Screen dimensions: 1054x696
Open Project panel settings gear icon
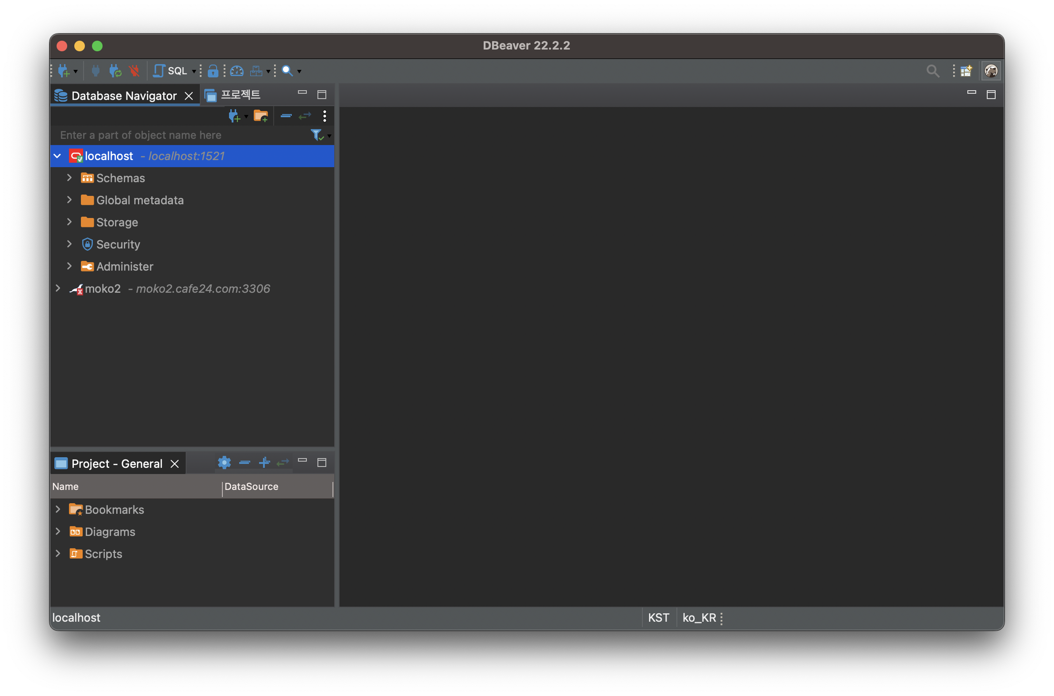pyautogui.click(x=224, y=463)
